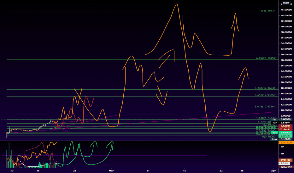
Task: Click the 10 date on time axis
Action: 12,170
